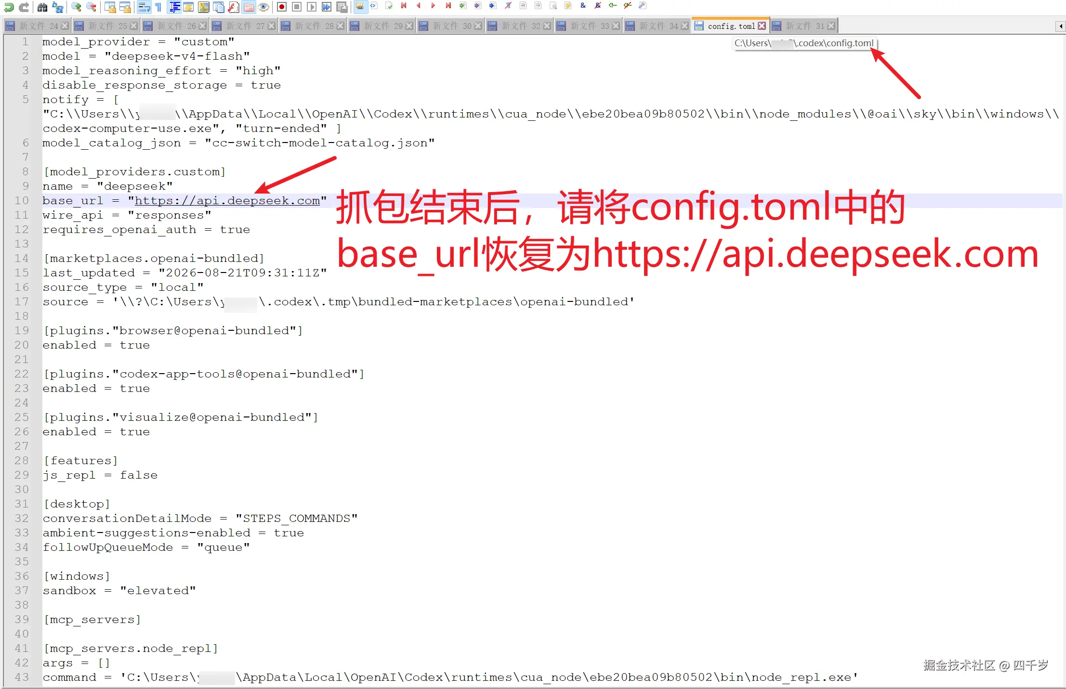This screenshot has height=689, width=1066.
Task: Open the https://api.deepseek.com link
Action: (x=227, y=201)
